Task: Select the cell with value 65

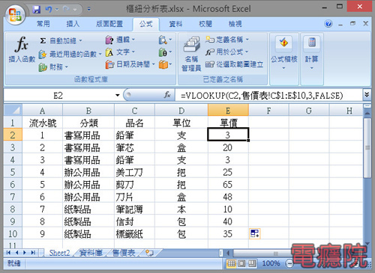Action: coord(228,185)
